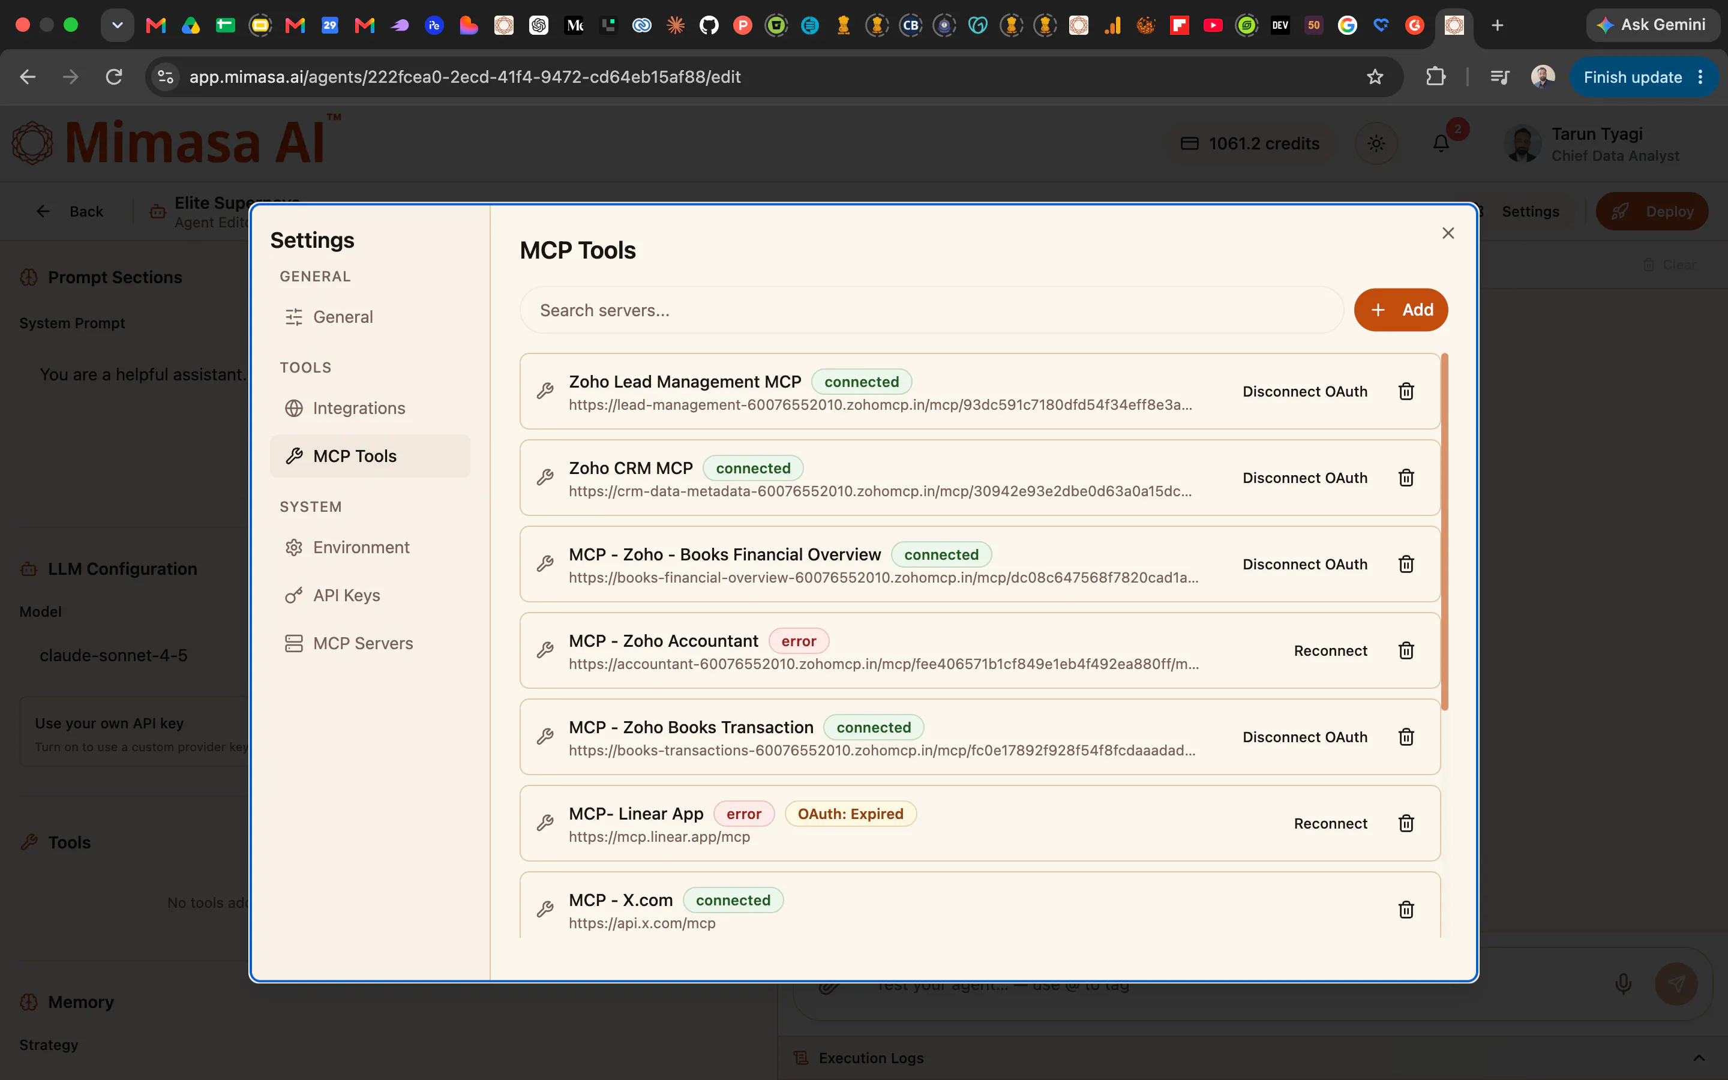Delete the MCP - Zoho Accountant entry
Screen dimensions: 1728x1080
coord(1406,651)
